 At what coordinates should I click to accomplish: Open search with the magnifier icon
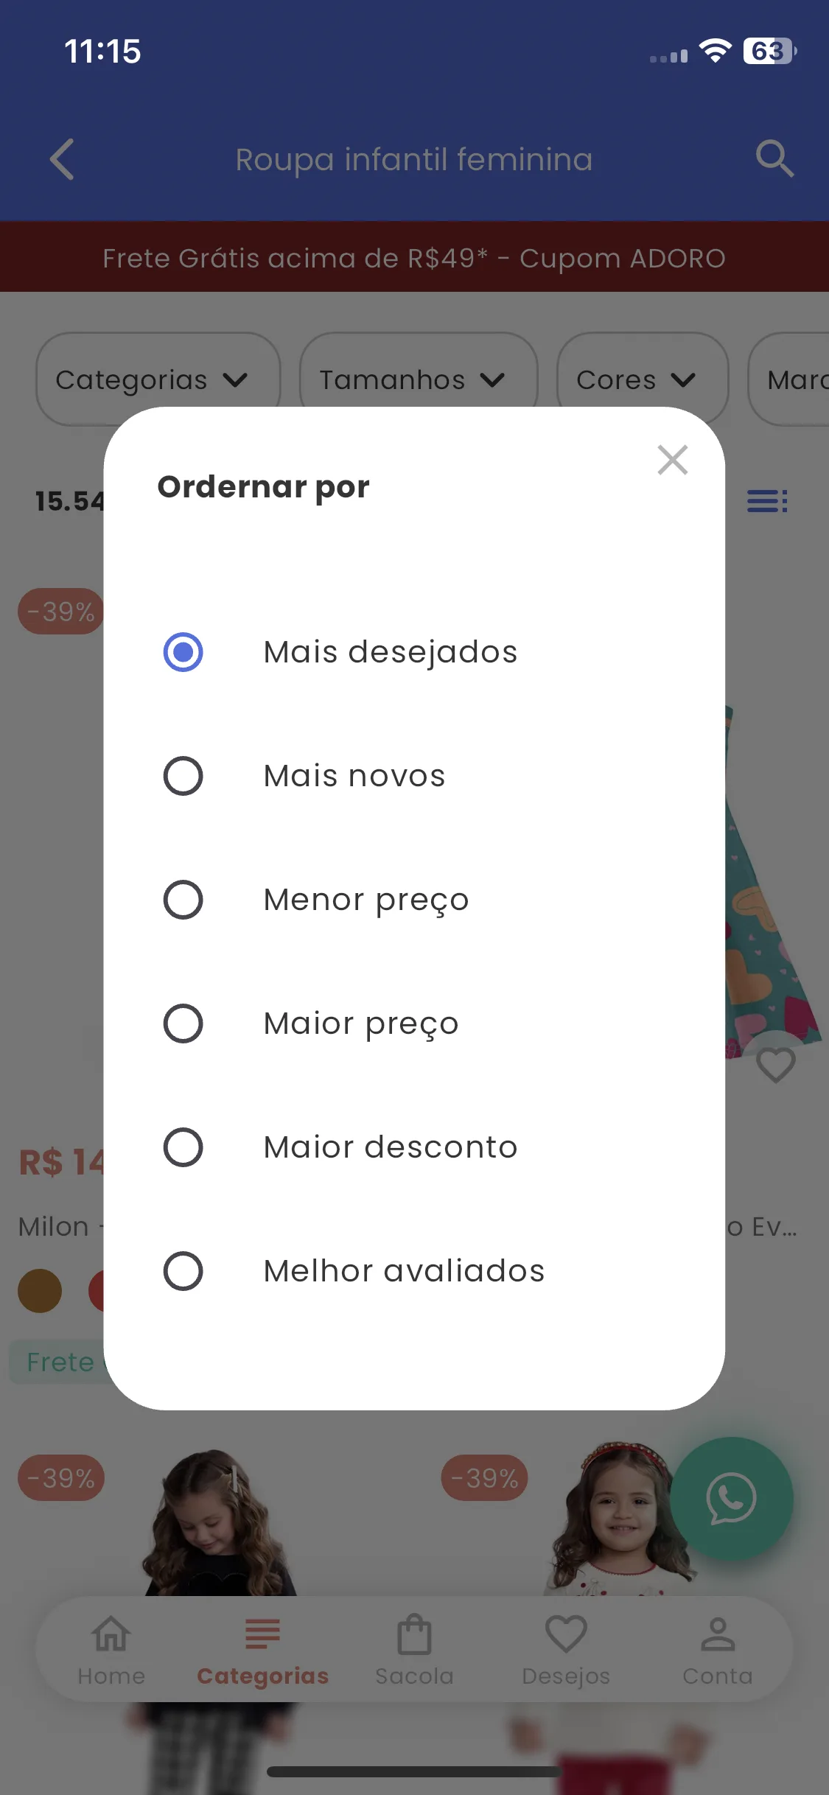pyautogui.click(x=774, y=158)
